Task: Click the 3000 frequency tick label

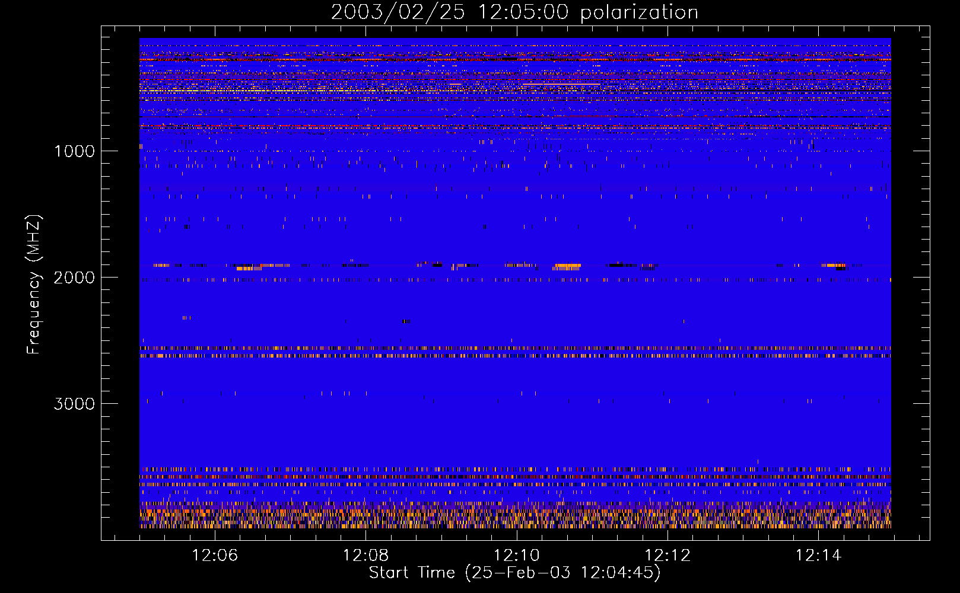Action: click(74, 404)
